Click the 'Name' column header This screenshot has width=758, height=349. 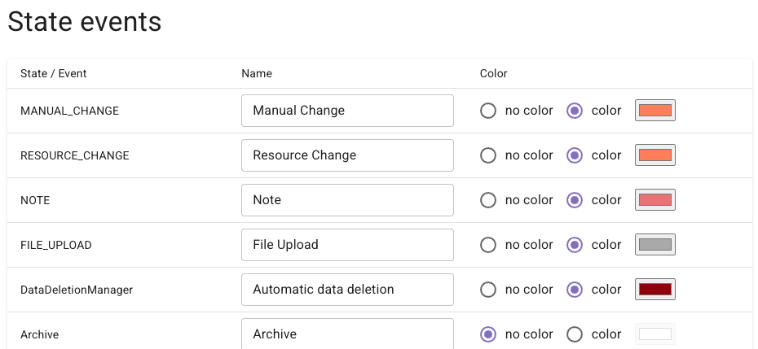(x=257, y=73)
